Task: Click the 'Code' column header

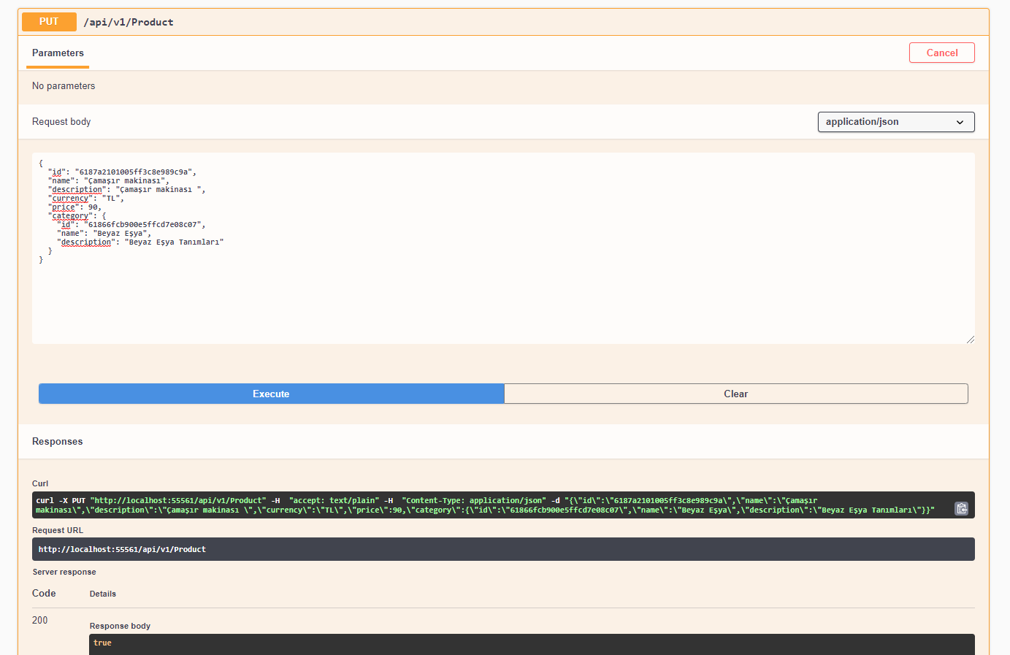Action: pos(44,594)
